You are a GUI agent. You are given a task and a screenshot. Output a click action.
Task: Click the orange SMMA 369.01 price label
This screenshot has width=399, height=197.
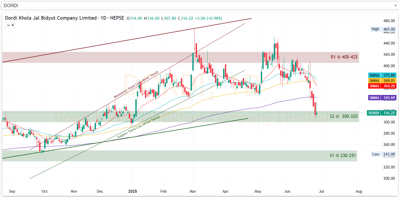382,80
